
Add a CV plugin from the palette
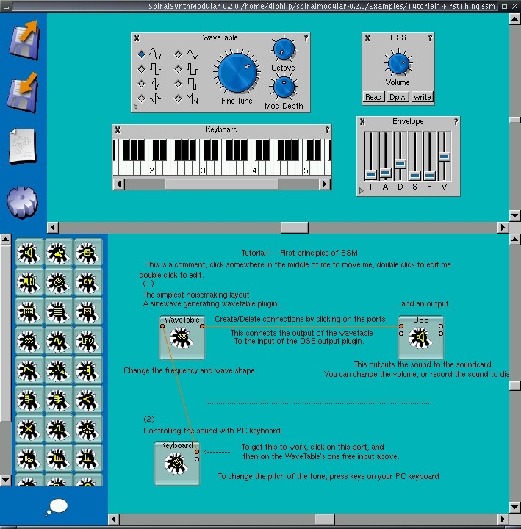tap(87, 282)
